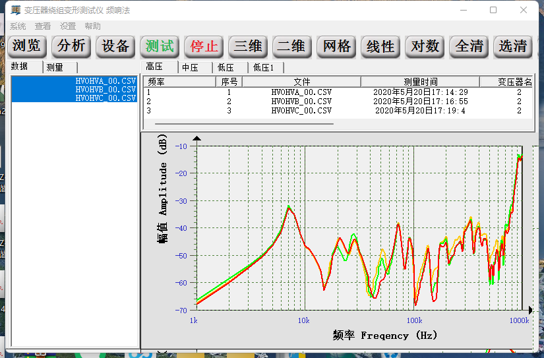Viewport: 544px width, 358px height.
Task: Click the 浏览 (Browse) toolbar button
Action: tap(27, 46)
